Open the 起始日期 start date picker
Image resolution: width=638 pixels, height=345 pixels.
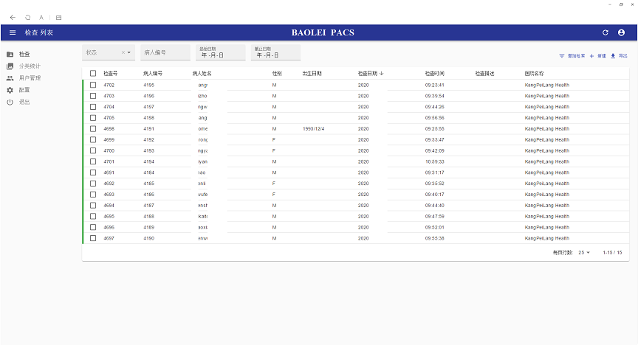[219, 52]
